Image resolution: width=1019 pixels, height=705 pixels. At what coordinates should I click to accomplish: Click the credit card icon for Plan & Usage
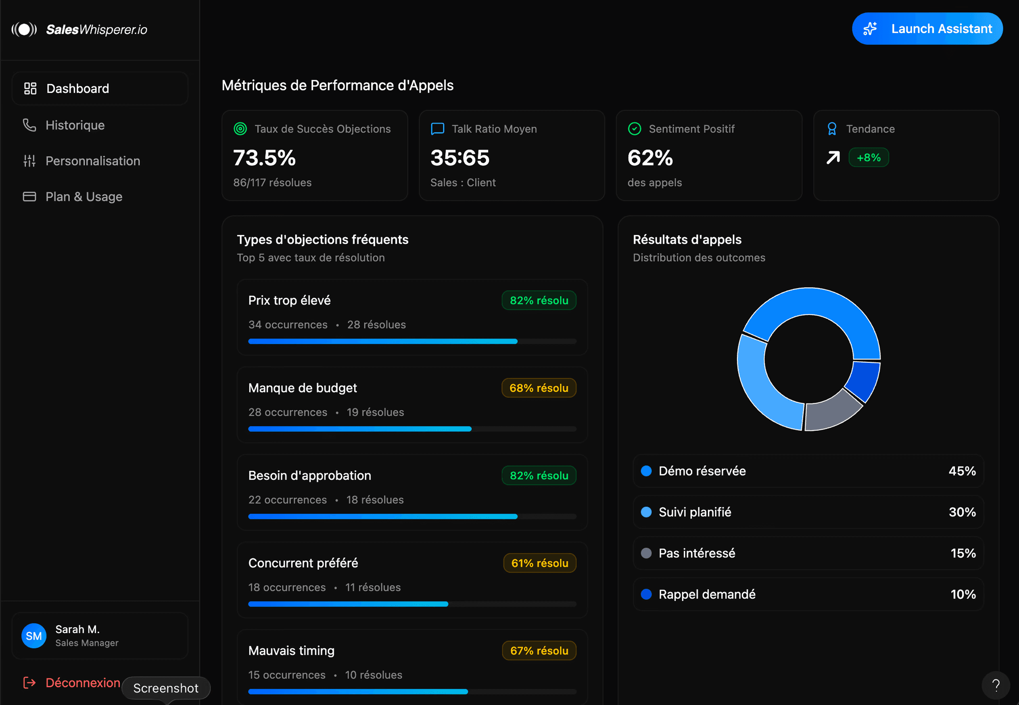coord(29,197)
